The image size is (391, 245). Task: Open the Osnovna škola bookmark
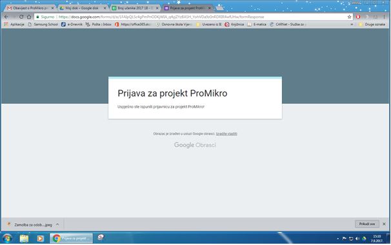tap(174, 24)
